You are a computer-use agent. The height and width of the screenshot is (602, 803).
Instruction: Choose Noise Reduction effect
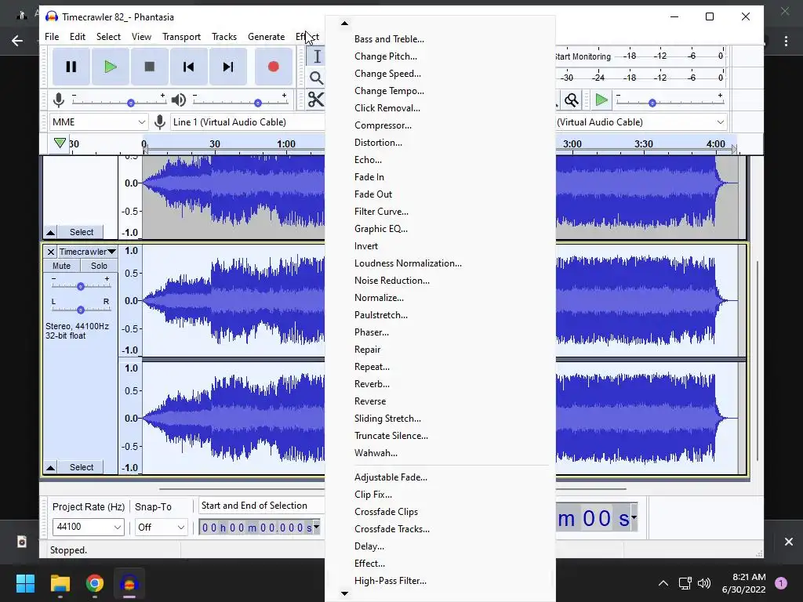pyautogui.click(x=440, y=281)
